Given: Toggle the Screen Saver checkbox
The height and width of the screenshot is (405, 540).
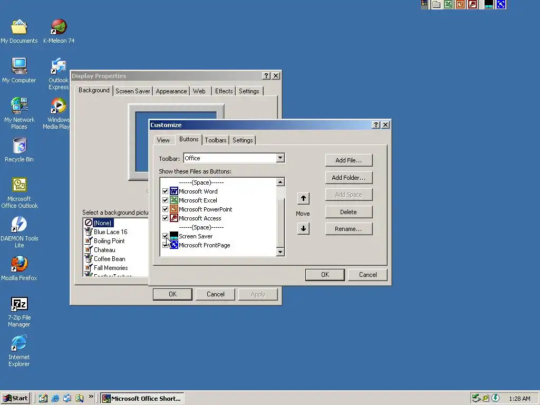Looking at the screenshot, I should (x=165, y=236).
